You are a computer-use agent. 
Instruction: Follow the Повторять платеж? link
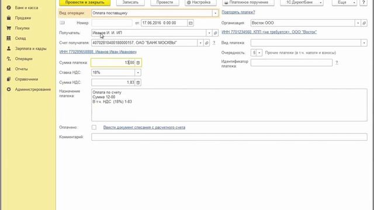tap(238, 12)
